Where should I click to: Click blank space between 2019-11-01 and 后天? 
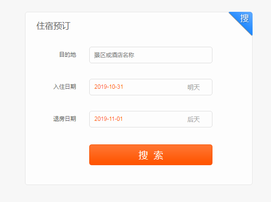(155, 119)
